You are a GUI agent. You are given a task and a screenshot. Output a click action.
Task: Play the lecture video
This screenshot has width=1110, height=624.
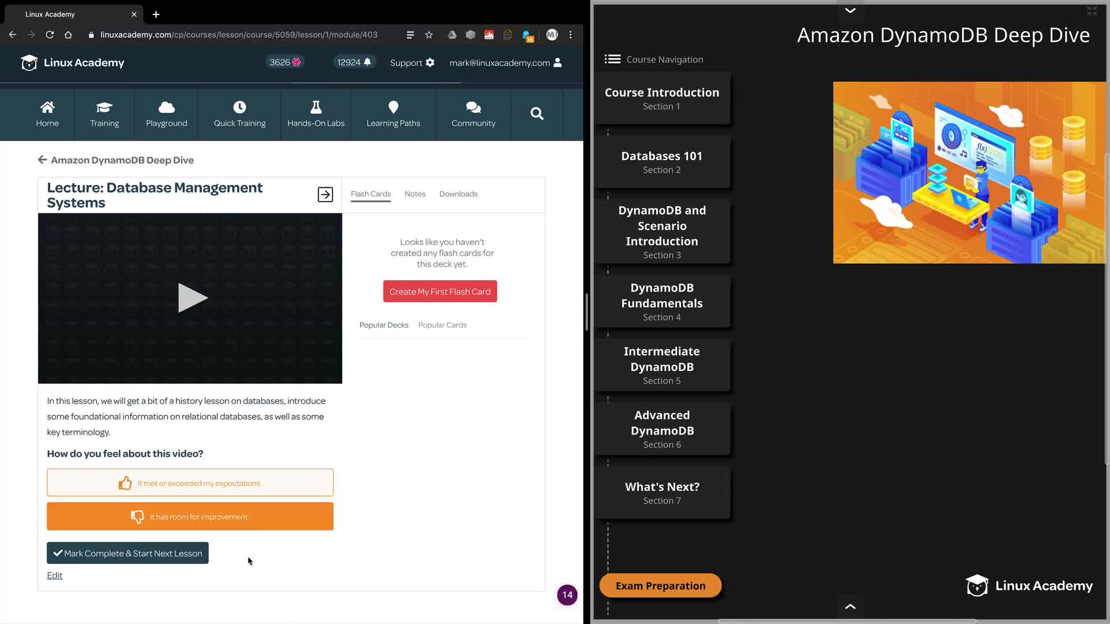coord(191,298)
